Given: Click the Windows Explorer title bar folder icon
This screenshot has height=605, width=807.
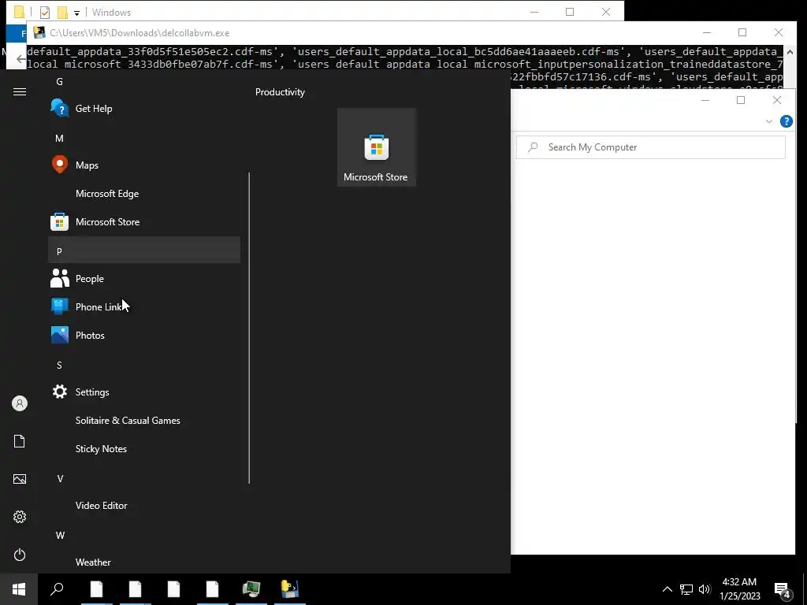Looking at the screenshot, I should 19,12.
